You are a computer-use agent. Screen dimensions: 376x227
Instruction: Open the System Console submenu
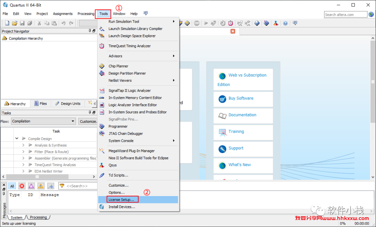(x=138, y=140)
